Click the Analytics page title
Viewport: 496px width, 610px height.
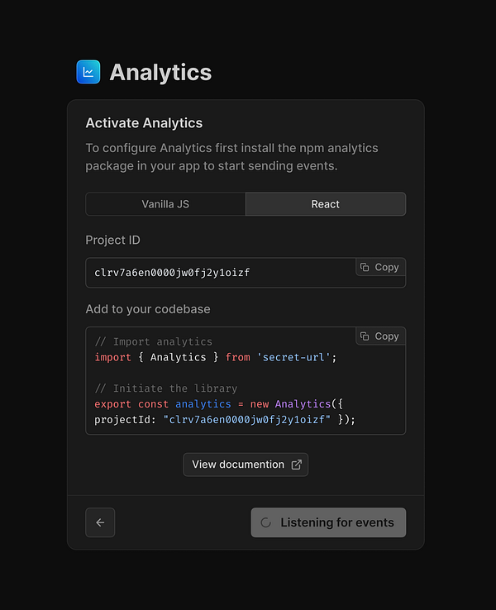160,73
